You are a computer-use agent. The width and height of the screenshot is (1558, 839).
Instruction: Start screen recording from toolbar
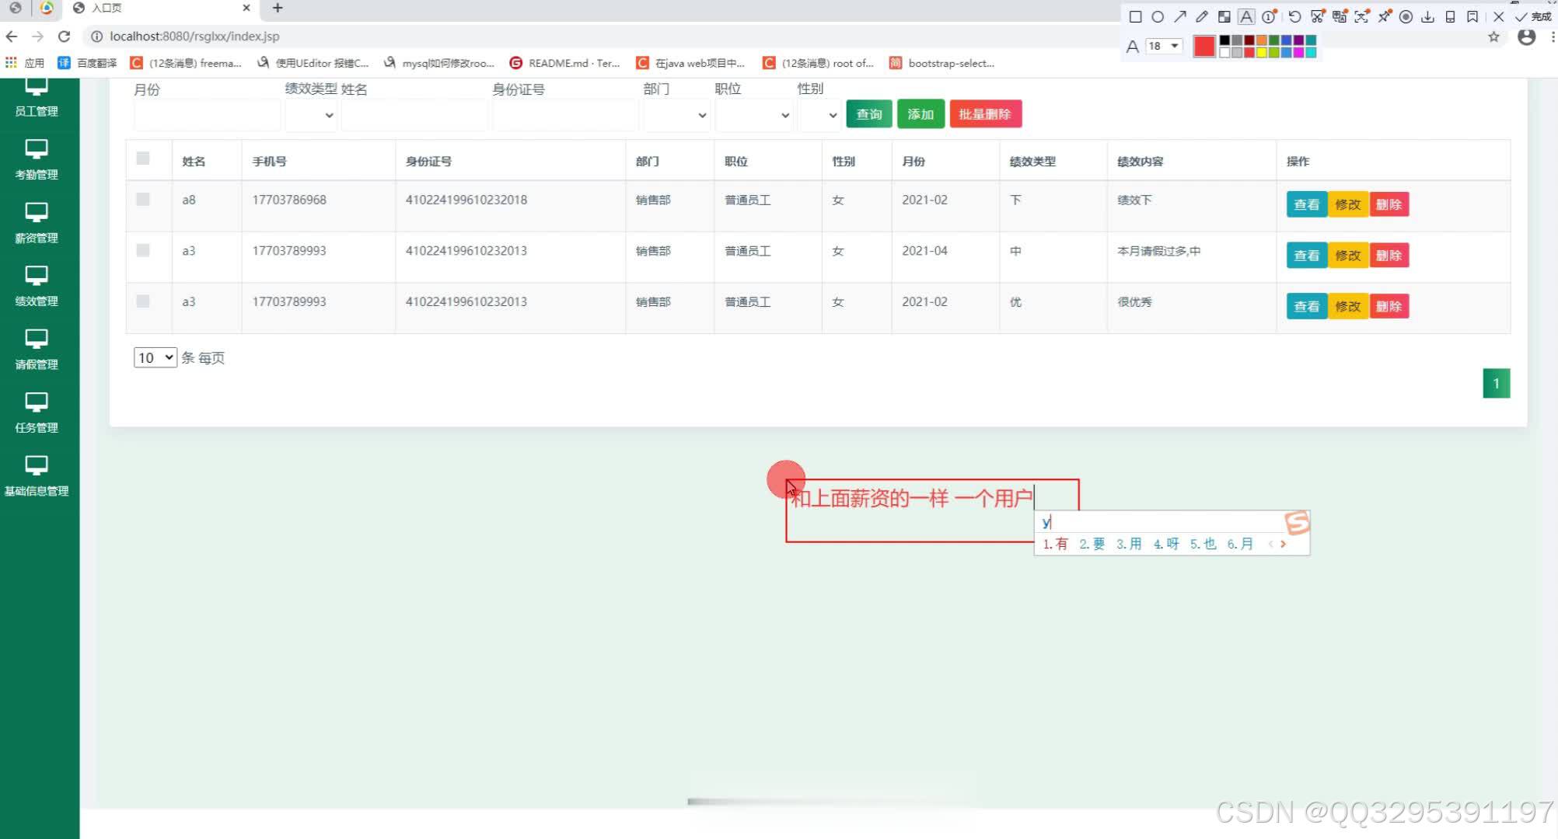(1406, 16)
